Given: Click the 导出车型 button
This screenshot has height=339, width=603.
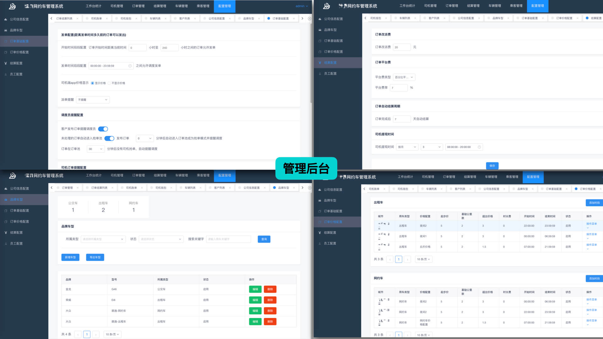Looking at the screenshot, I should (95, 257).
